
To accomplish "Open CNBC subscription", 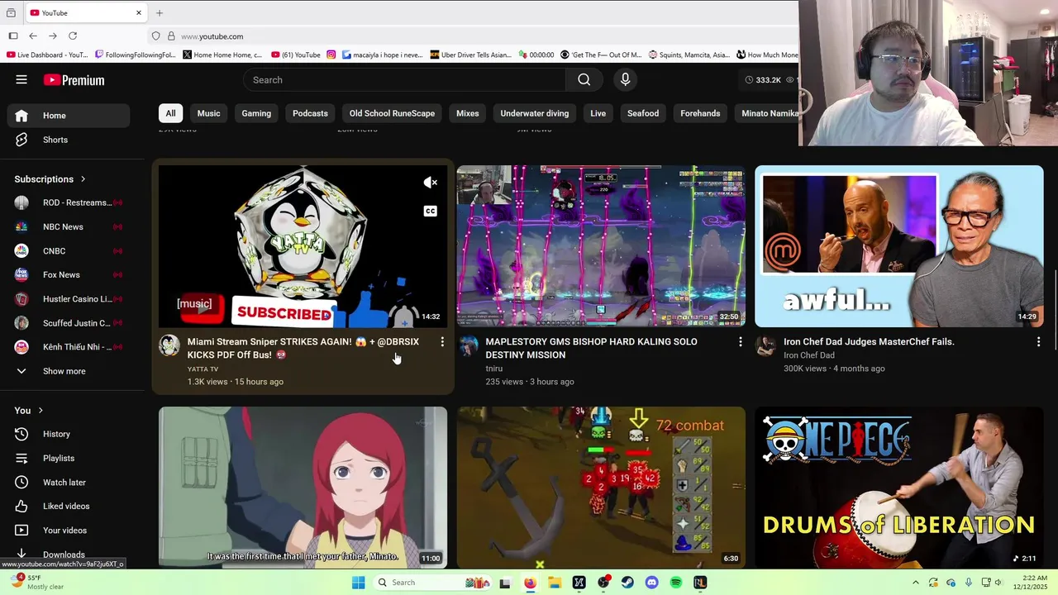I will [x=68, y=250].
